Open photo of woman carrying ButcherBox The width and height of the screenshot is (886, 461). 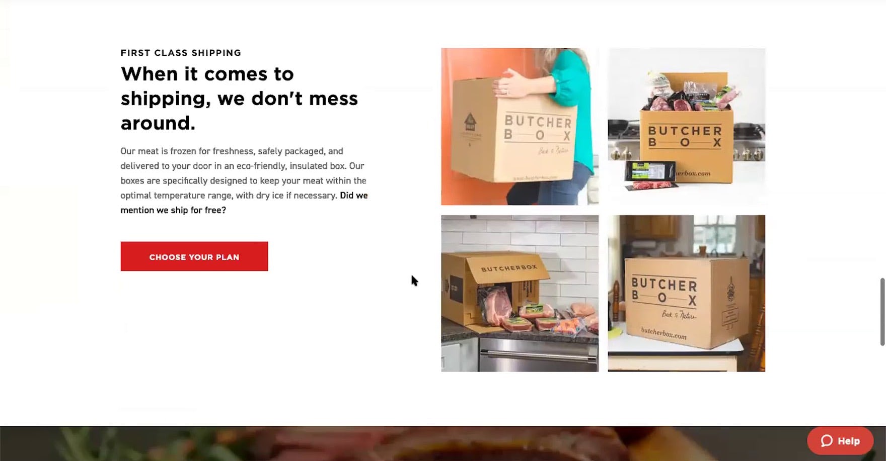point(520,126)
